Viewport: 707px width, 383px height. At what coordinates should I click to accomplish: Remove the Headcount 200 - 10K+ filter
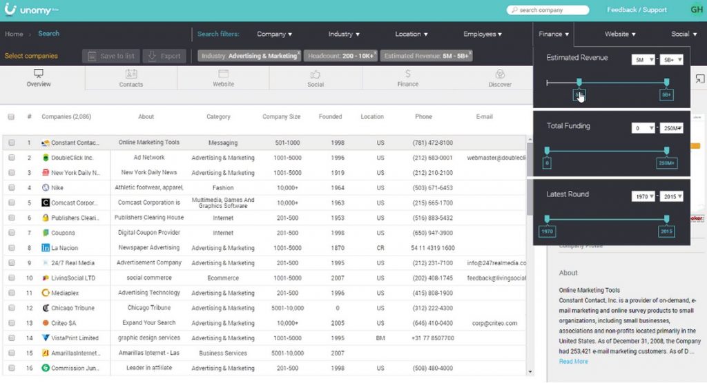pos(375,52)
